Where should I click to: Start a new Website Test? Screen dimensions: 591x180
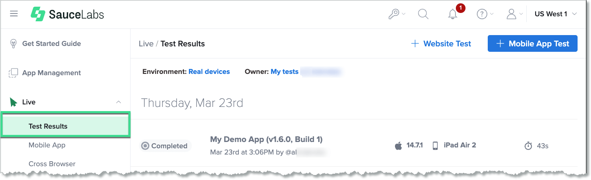point(441,43)
